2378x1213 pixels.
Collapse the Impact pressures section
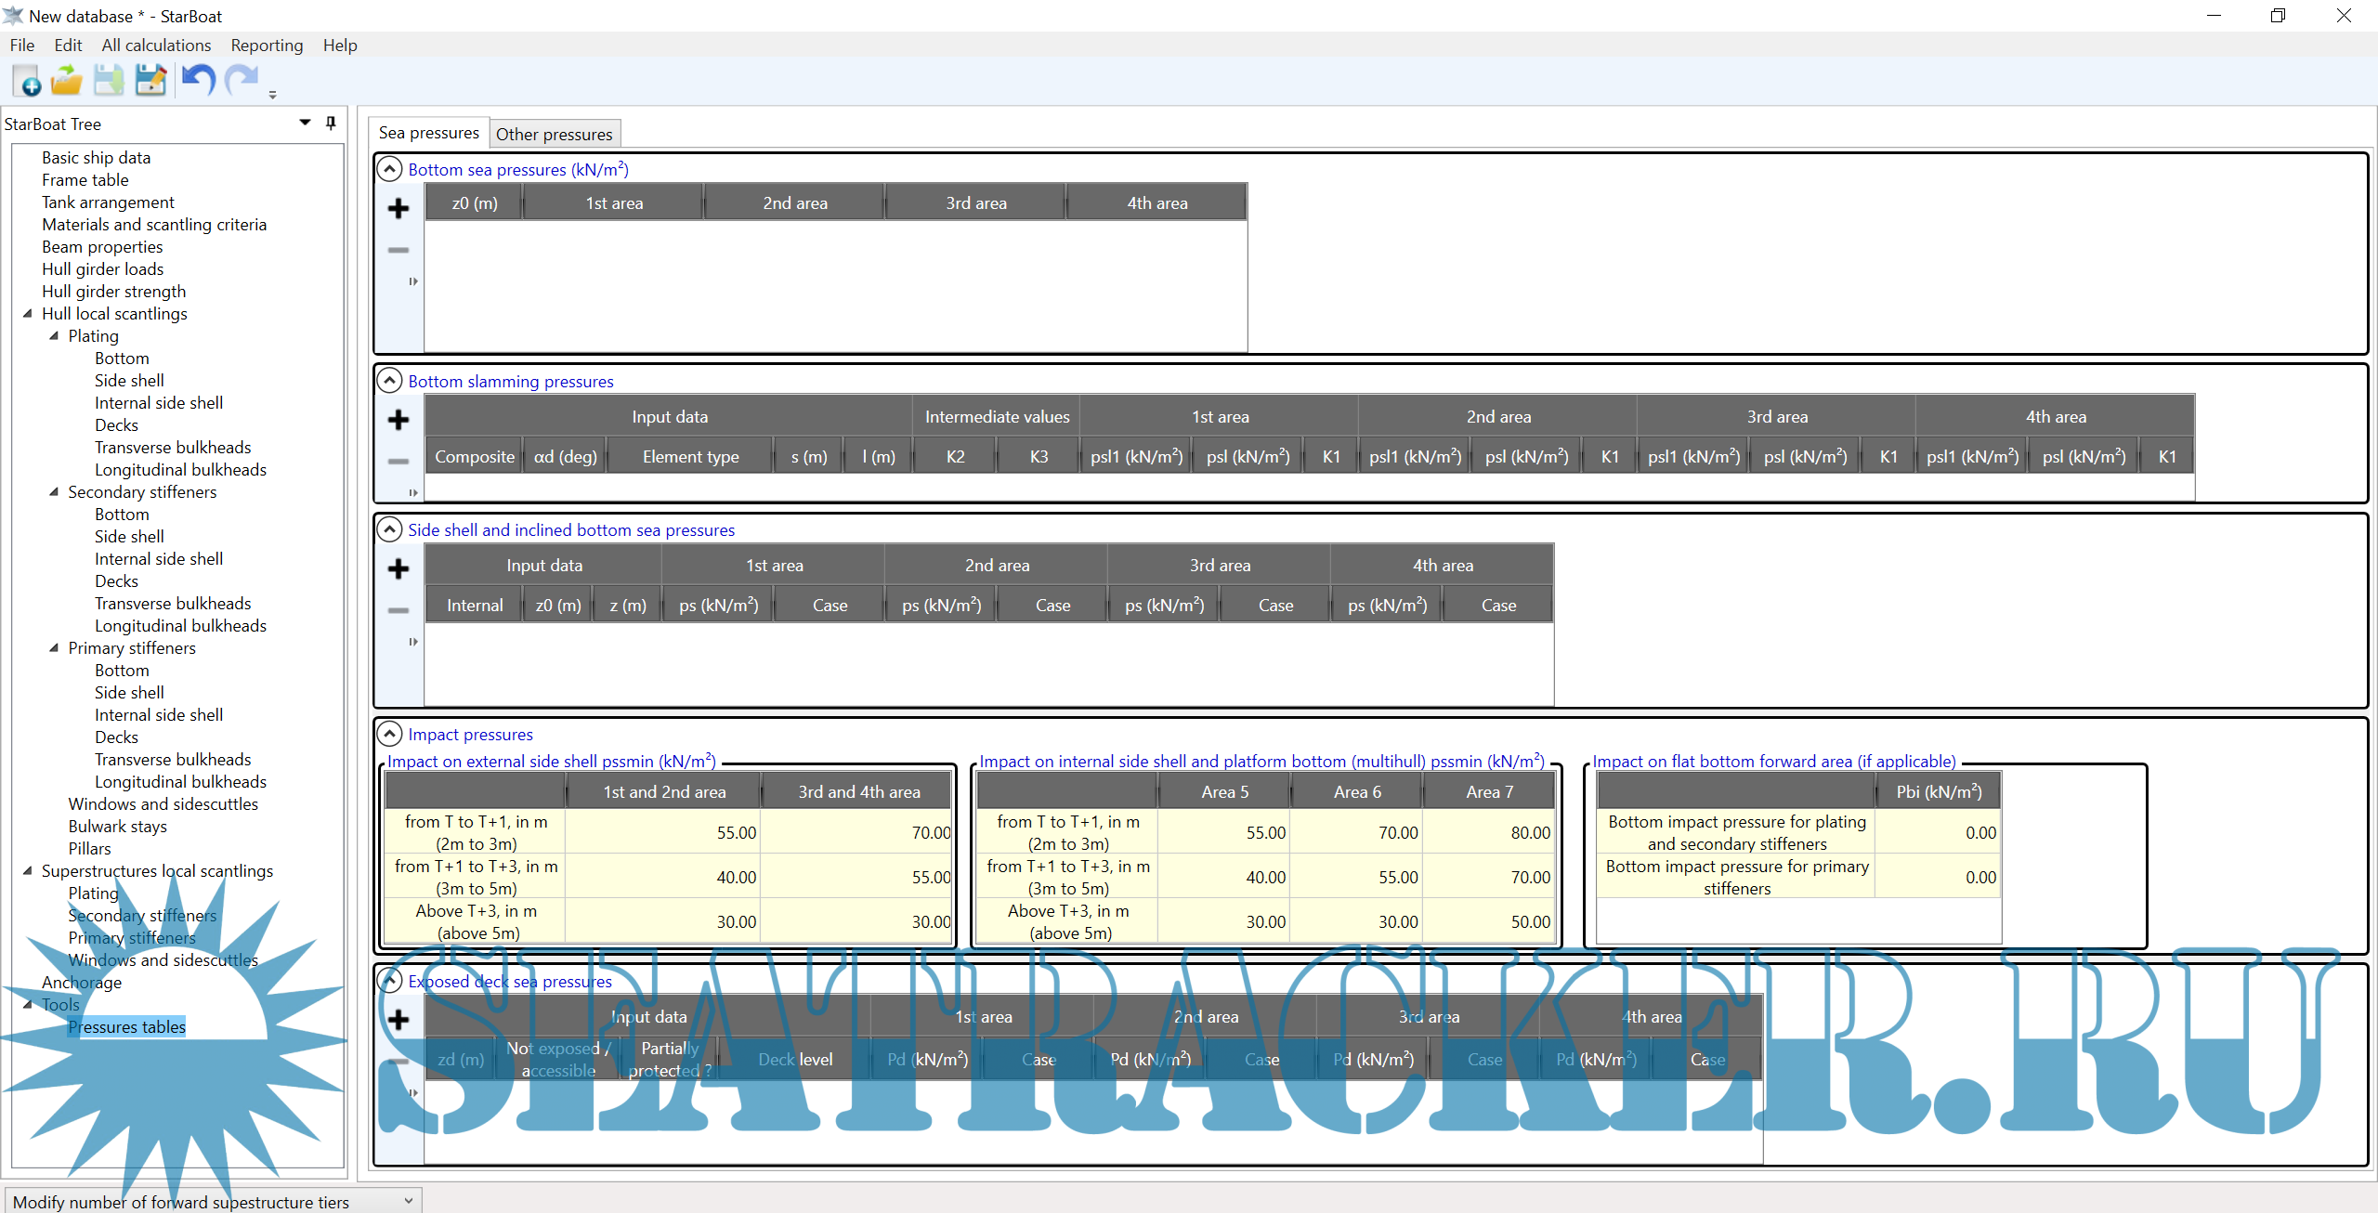point(390,734)
